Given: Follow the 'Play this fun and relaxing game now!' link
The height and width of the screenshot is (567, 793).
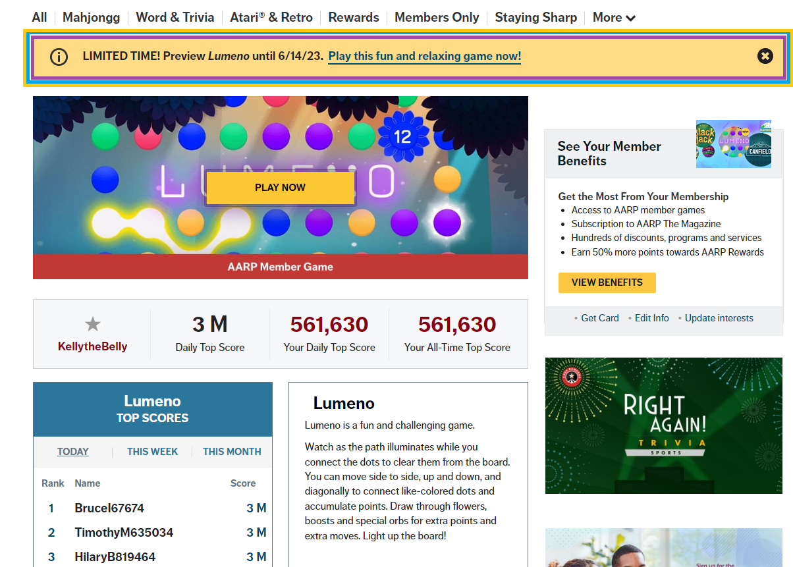Looking at the screenshot, I should (424, 56).
